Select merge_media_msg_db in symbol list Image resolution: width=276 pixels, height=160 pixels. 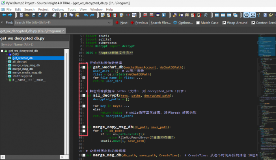point(27,73)
